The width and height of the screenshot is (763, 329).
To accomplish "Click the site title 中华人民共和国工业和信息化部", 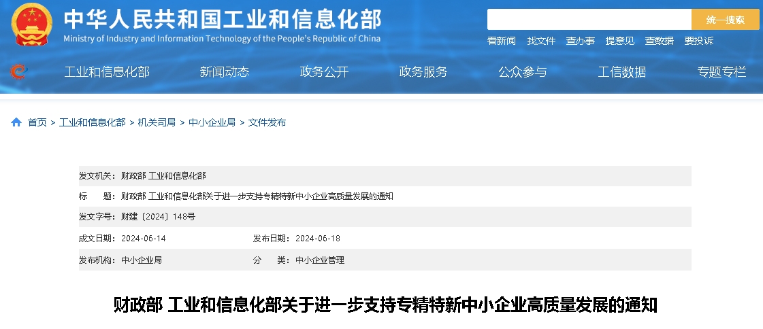I will coord(223,19).
